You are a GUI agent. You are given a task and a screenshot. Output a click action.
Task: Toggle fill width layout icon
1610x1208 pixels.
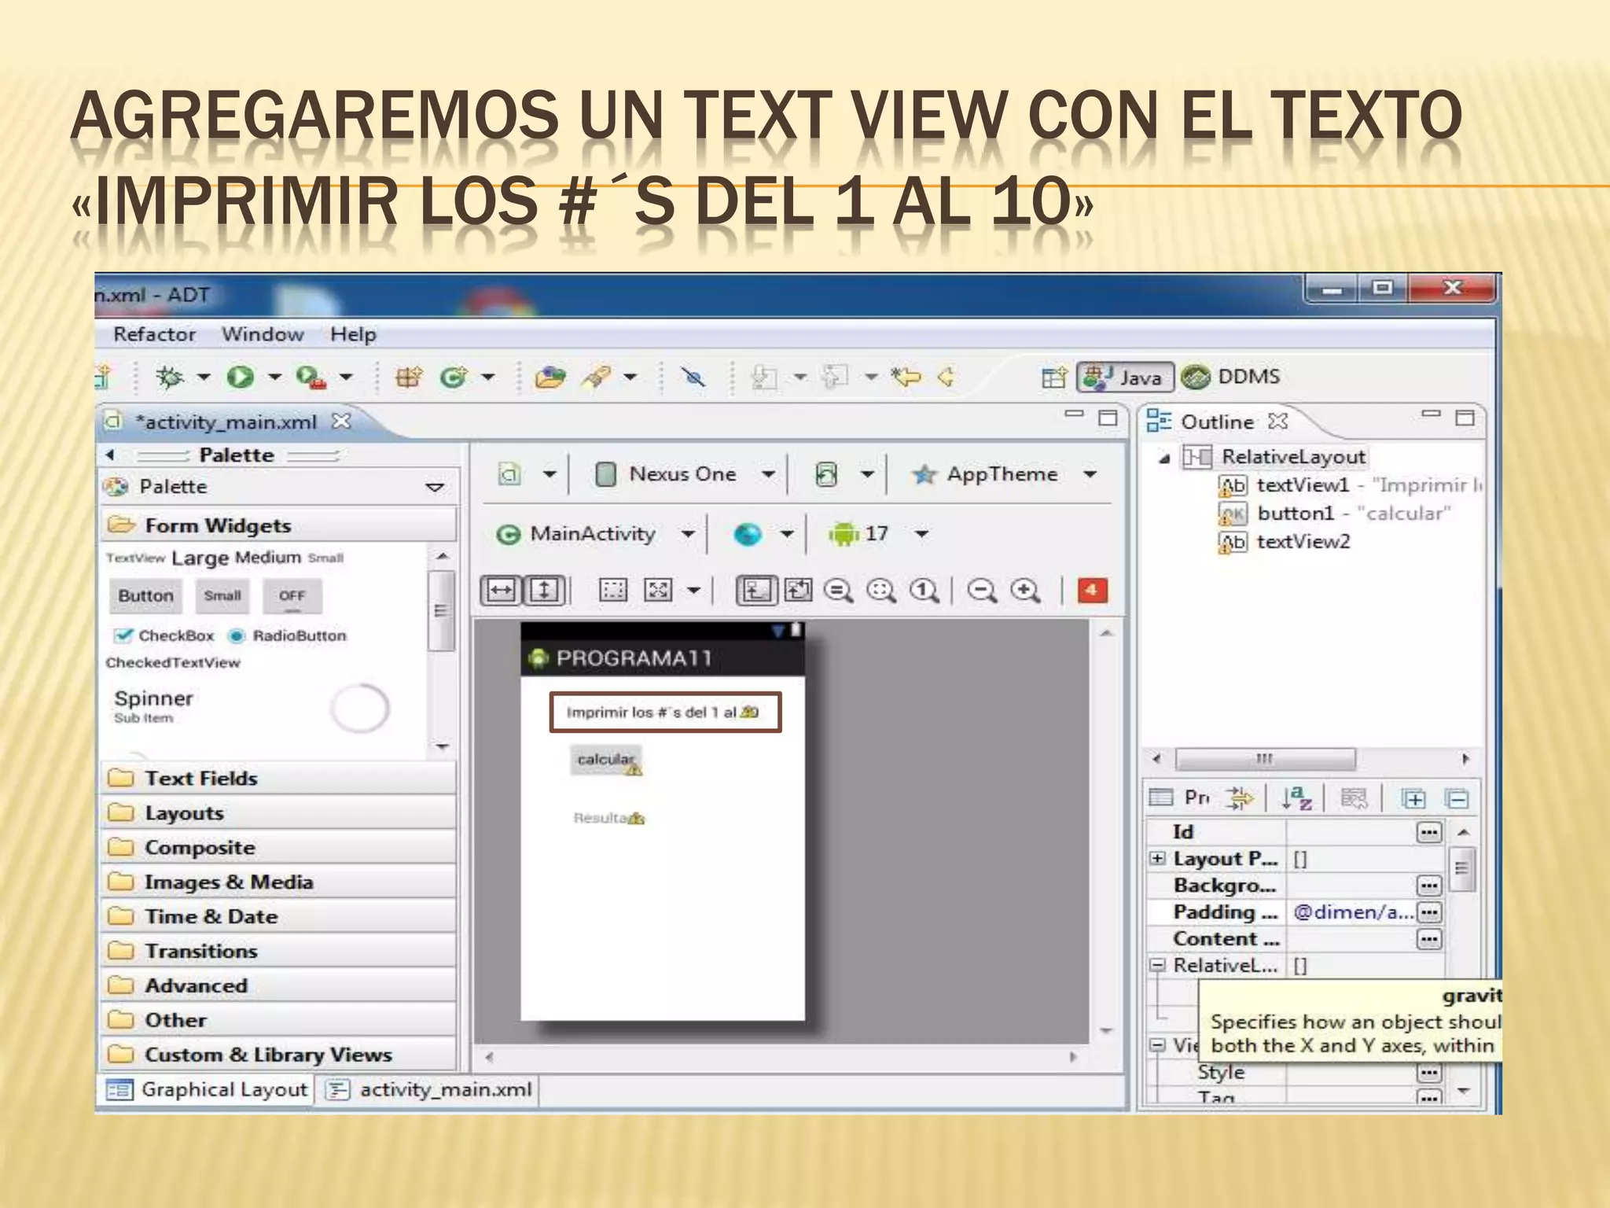point(501,590)
